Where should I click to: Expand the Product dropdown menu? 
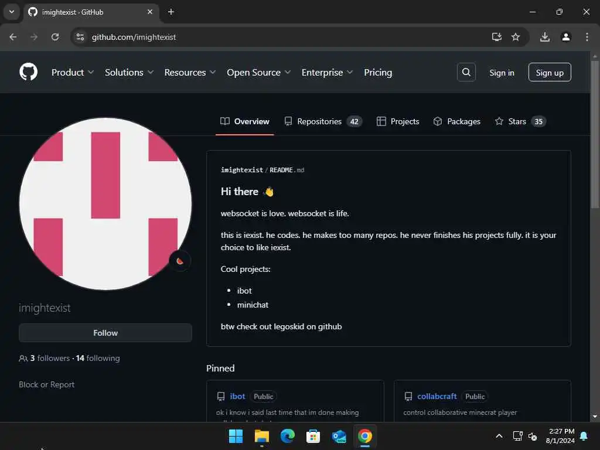click(72, 72)
